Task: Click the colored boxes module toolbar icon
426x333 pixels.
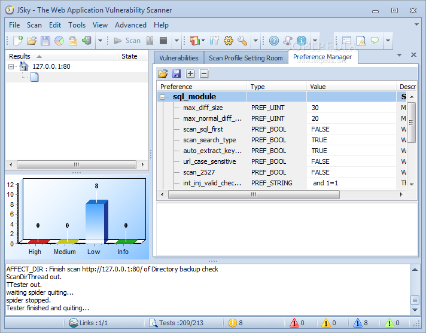Action: (x=194, y=41)
